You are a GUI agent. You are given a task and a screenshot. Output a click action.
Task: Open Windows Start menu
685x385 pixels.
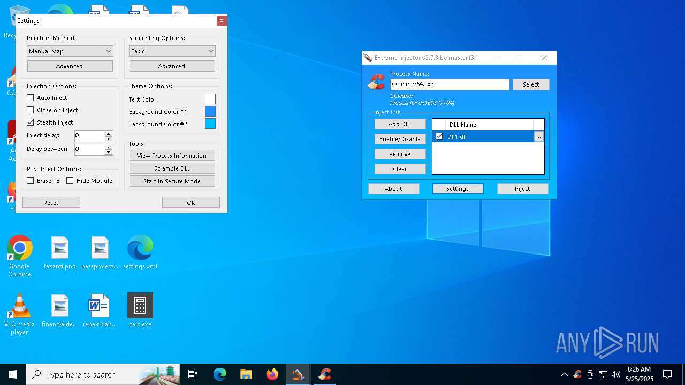13,374
